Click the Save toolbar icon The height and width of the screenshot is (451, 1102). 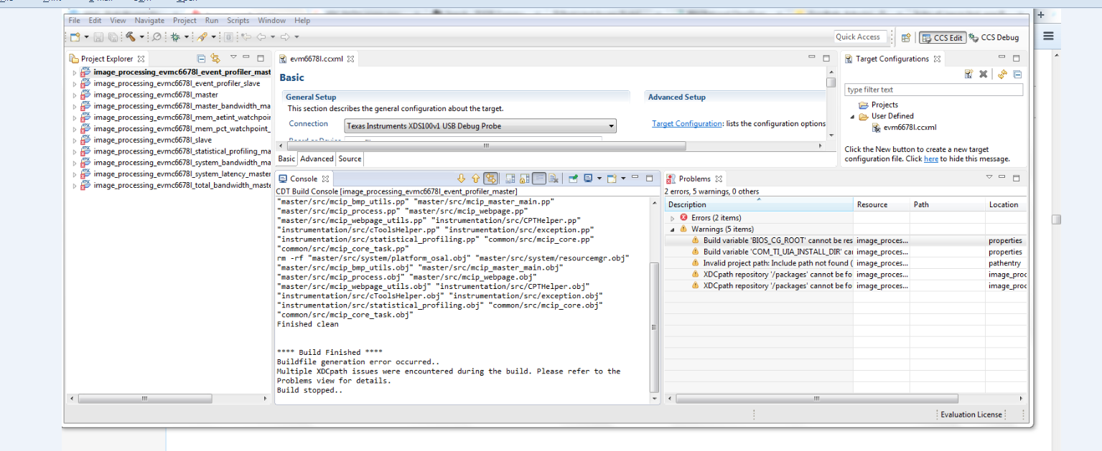(x=98, y=37)
